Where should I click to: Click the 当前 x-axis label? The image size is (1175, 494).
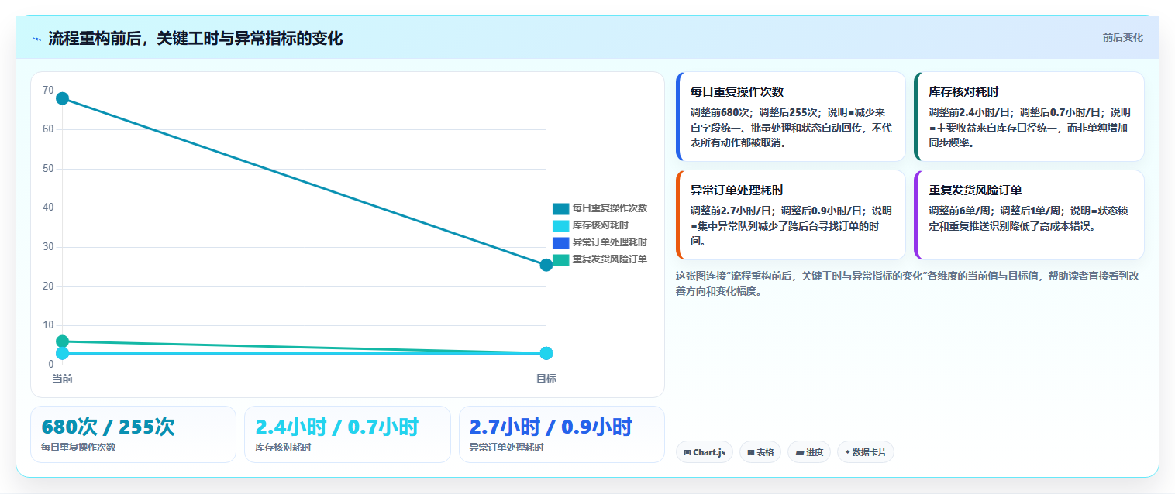coord(63,379)
